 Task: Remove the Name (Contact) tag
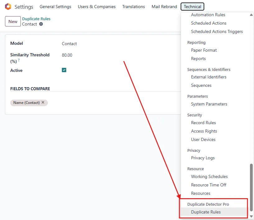click(x=43, y=102)
